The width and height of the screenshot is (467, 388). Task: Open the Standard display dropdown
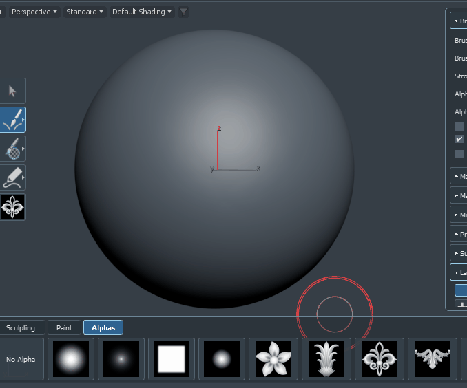click(85, 12)
